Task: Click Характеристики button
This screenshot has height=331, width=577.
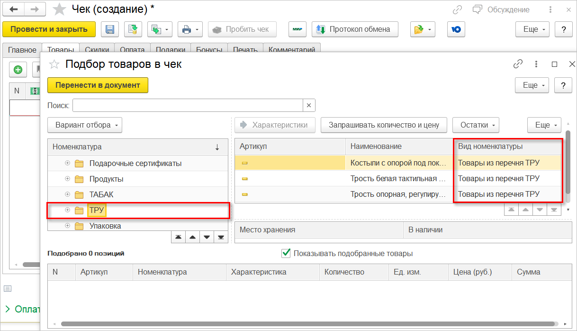Action: tap(275, 125)
